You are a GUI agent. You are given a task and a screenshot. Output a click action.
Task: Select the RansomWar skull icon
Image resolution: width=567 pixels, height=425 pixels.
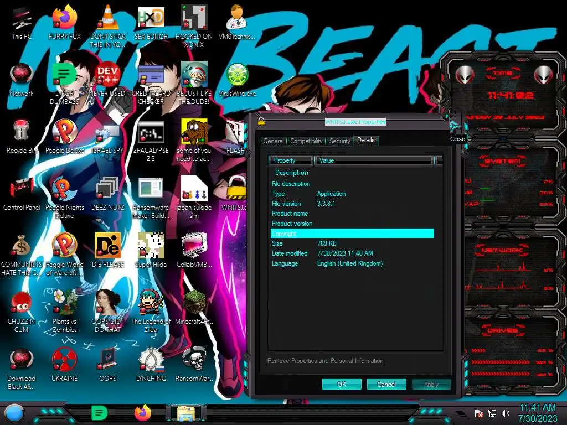point(194,365)
